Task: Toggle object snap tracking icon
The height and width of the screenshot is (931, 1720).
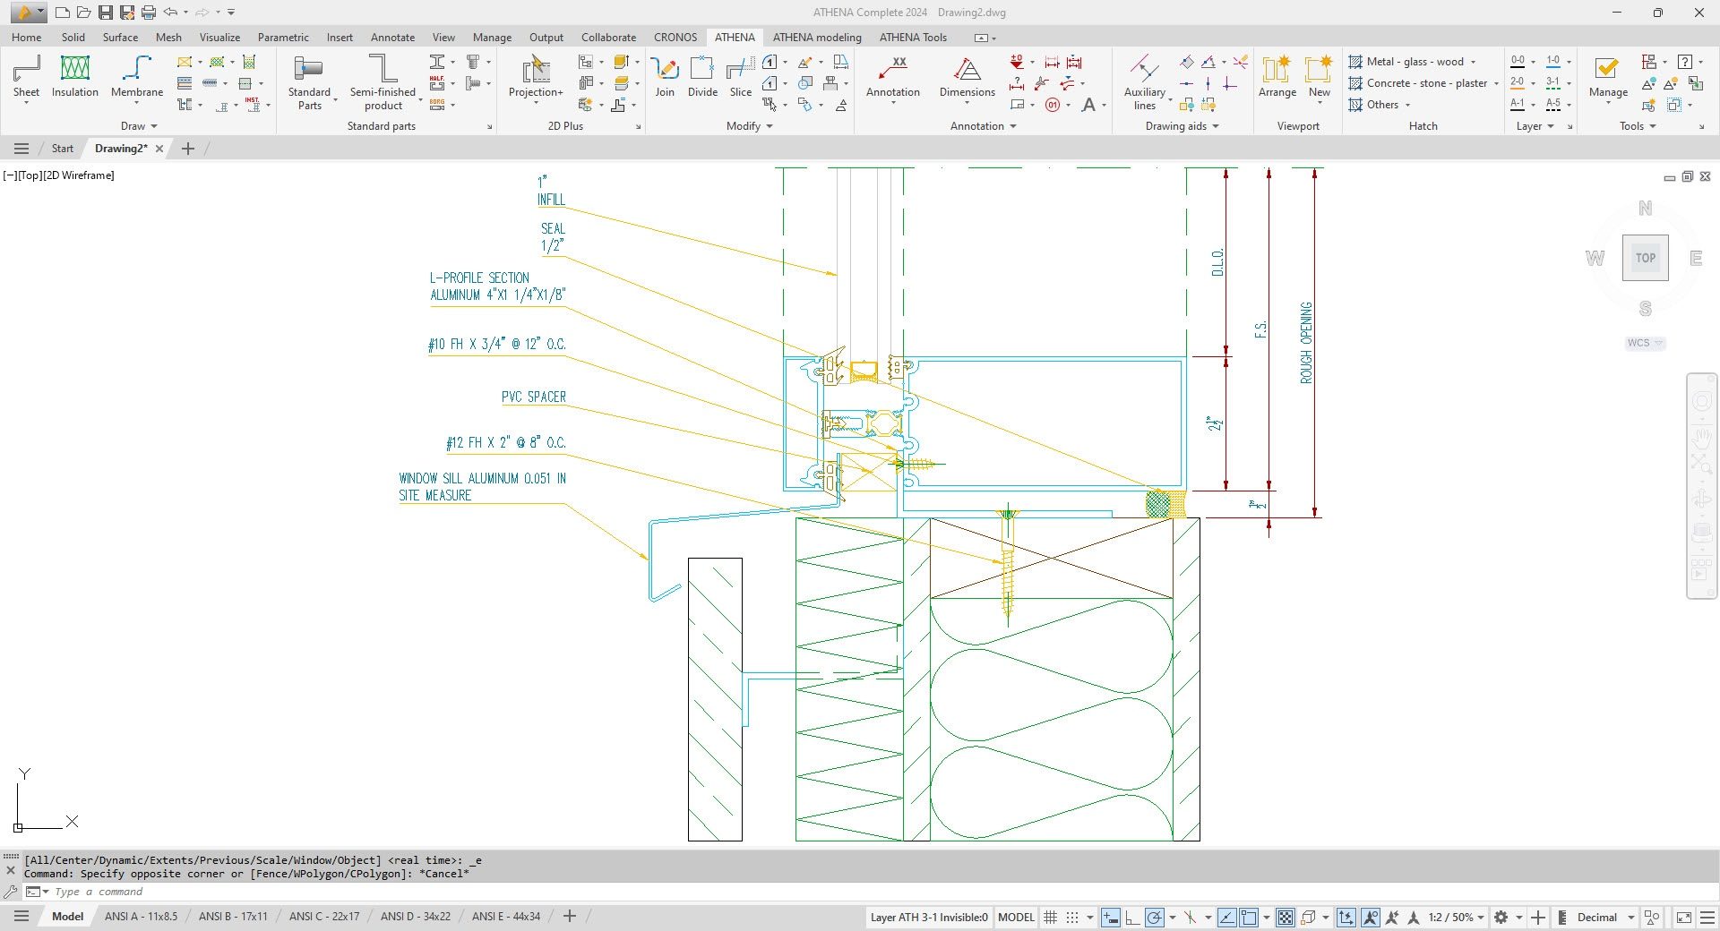Action: coord(1227,917)
